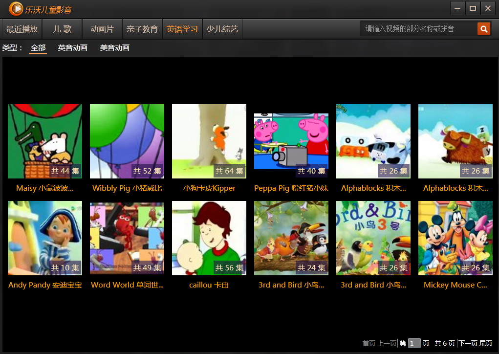Click the 共 64 集 episode badge
The image size is (499, 354).
coord(229,171)
